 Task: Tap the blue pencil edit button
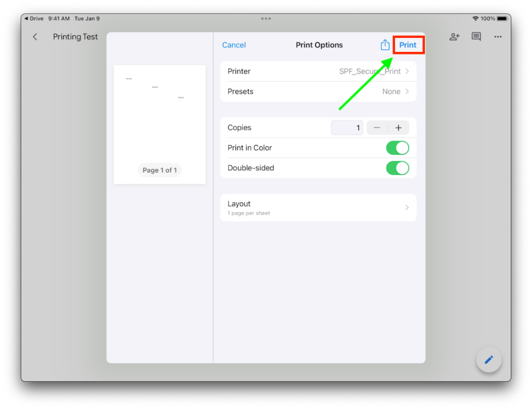coord(489,360)
